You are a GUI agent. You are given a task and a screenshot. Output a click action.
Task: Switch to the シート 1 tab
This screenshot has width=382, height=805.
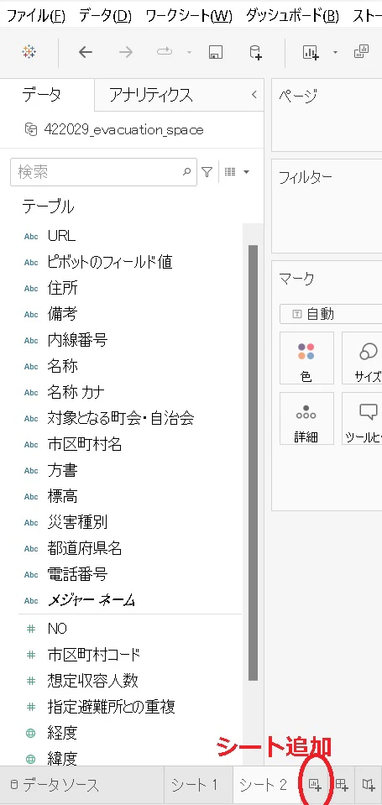coord(195,785)
